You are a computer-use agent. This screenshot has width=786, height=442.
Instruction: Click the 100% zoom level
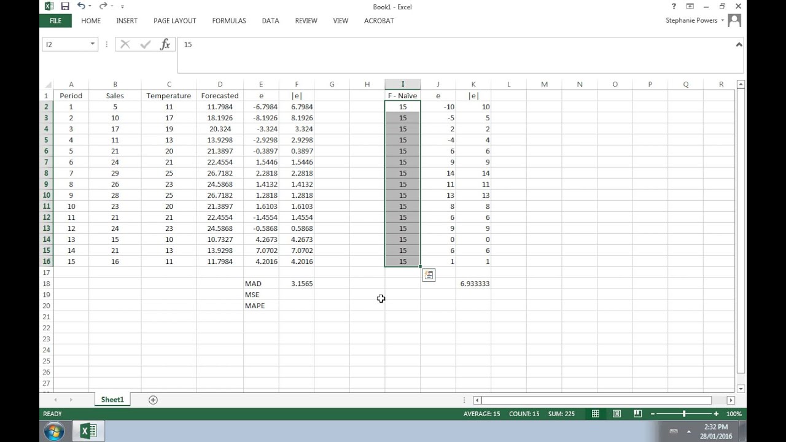[733, 414]
